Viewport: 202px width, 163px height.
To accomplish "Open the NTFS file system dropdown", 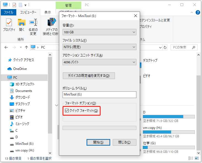I will click(x=99, y=47).
